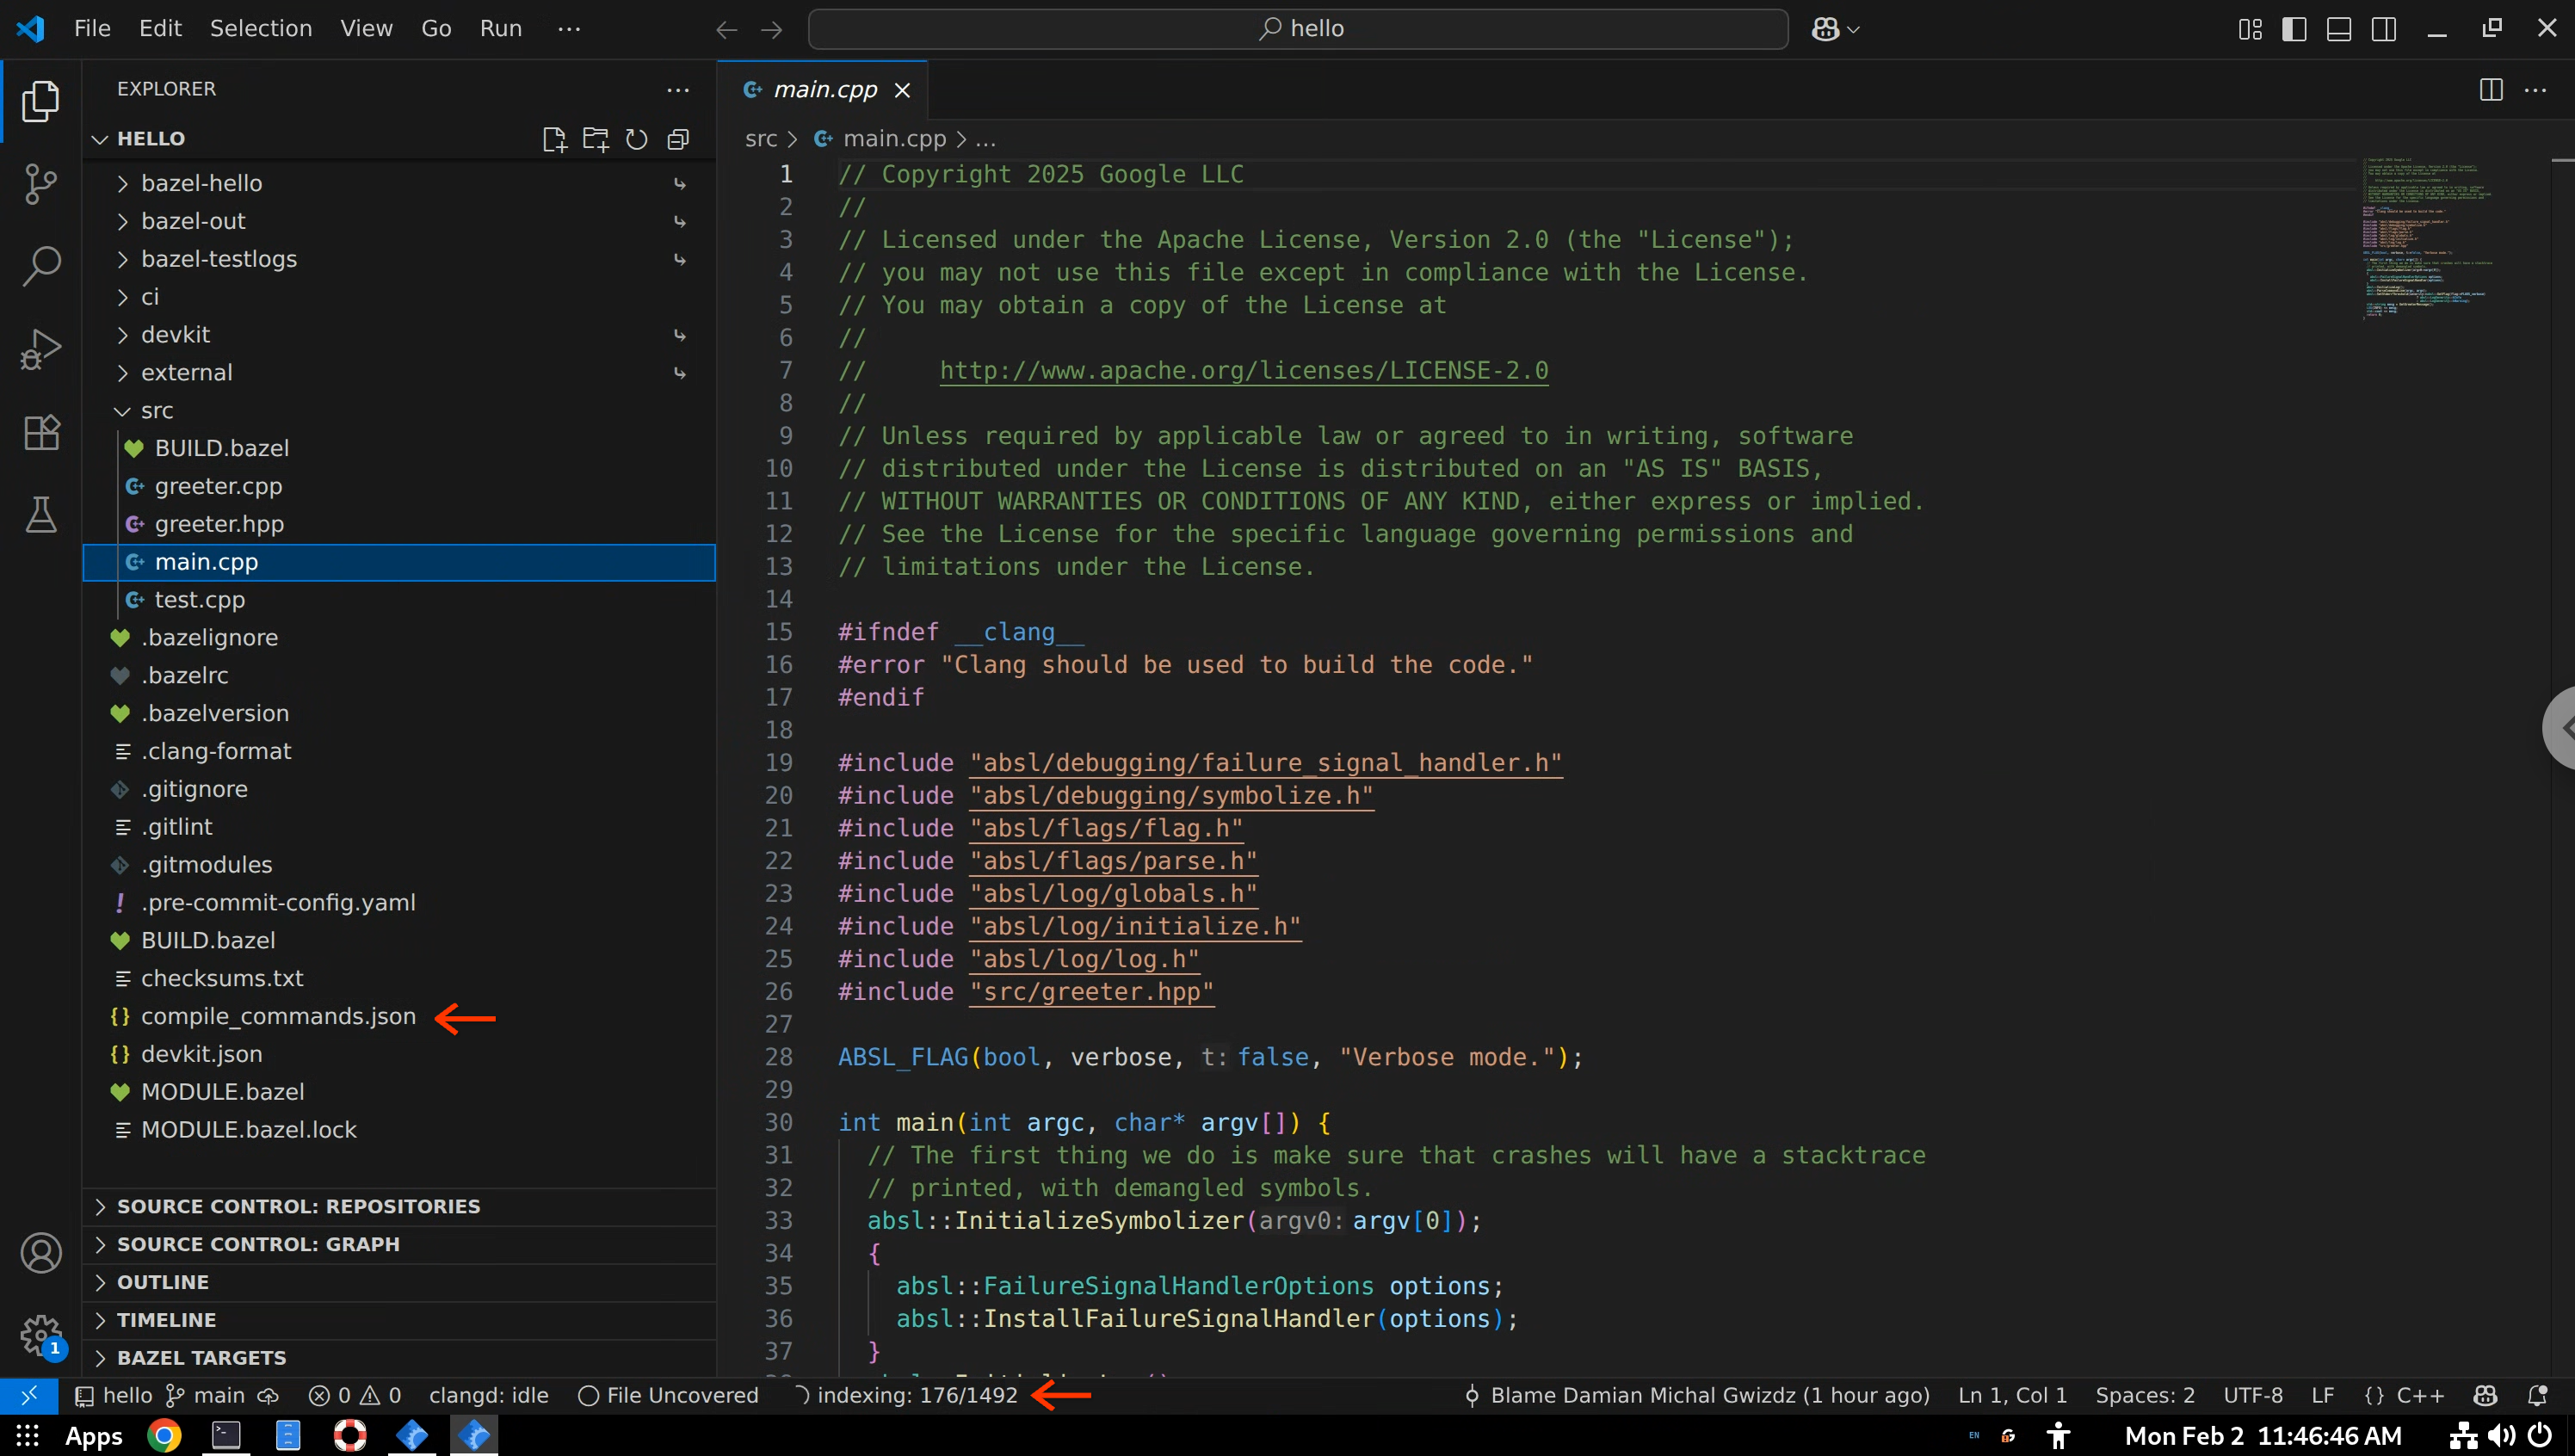This screenshot has height=1456, width=2575.
Task: Toggle bottom panel visibility
Action: [x=2339, y=29]
